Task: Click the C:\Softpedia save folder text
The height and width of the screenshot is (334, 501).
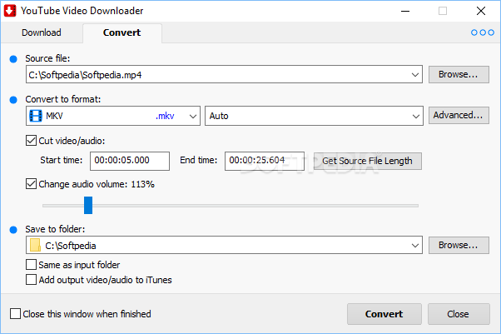Action: 71,246
